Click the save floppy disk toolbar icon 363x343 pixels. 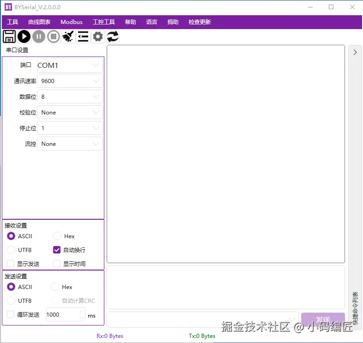click(x=9, y=36)
